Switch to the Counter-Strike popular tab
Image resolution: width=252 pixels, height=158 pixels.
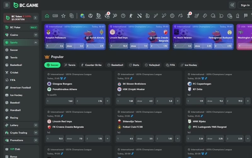[x=91, y=65]
